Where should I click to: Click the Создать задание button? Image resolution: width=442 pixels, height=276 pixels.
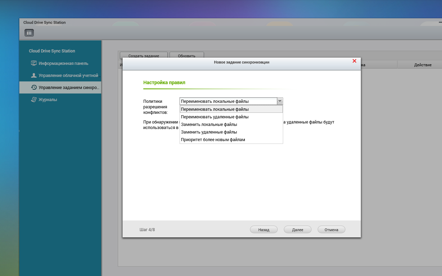tap(144, 56)
